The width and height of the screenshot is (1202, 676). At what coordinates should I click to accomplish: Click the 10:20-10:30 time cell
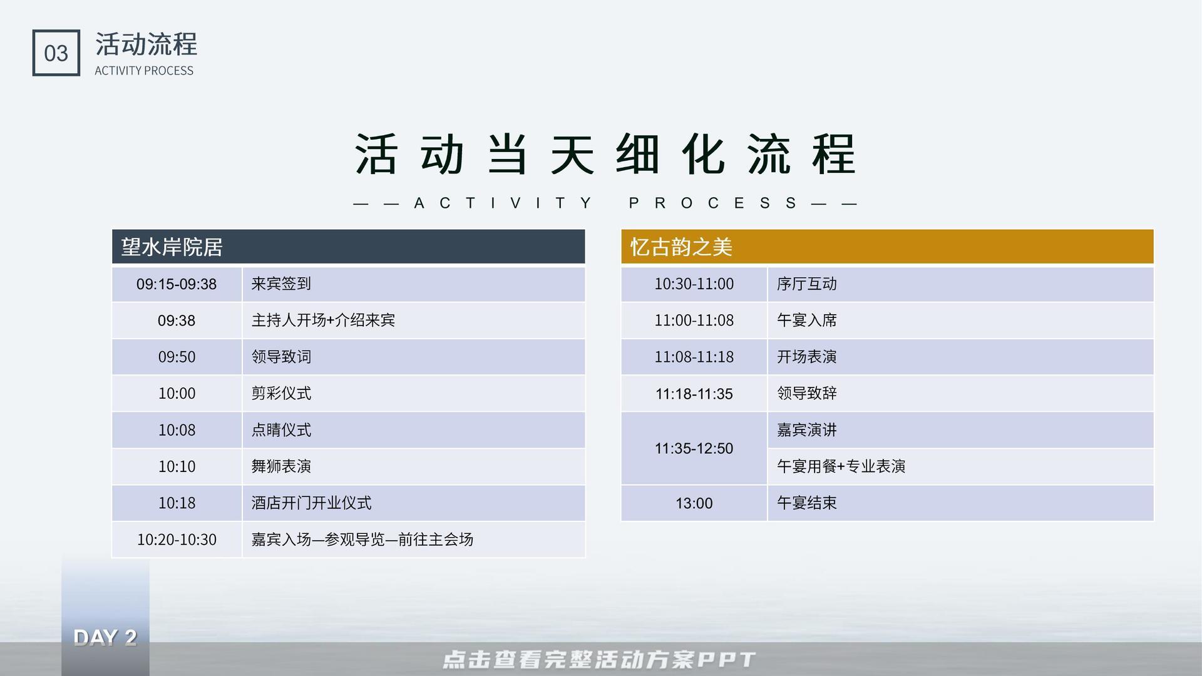[x=177, y=540]
